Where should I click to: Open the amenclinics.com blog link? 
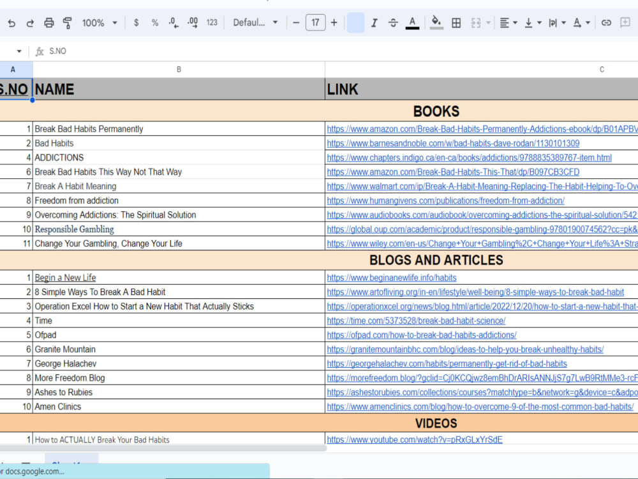pos(480,407)
